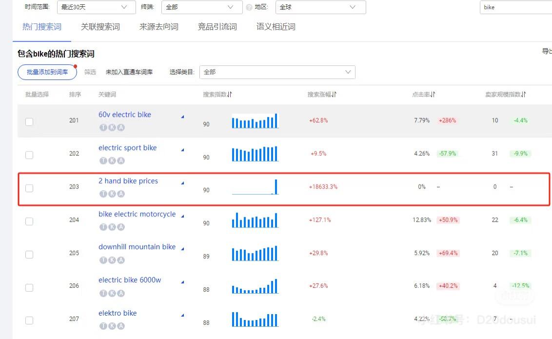Click search field containing bike
The width and height of the screenshot is (552, 339).
click(516, 7)
